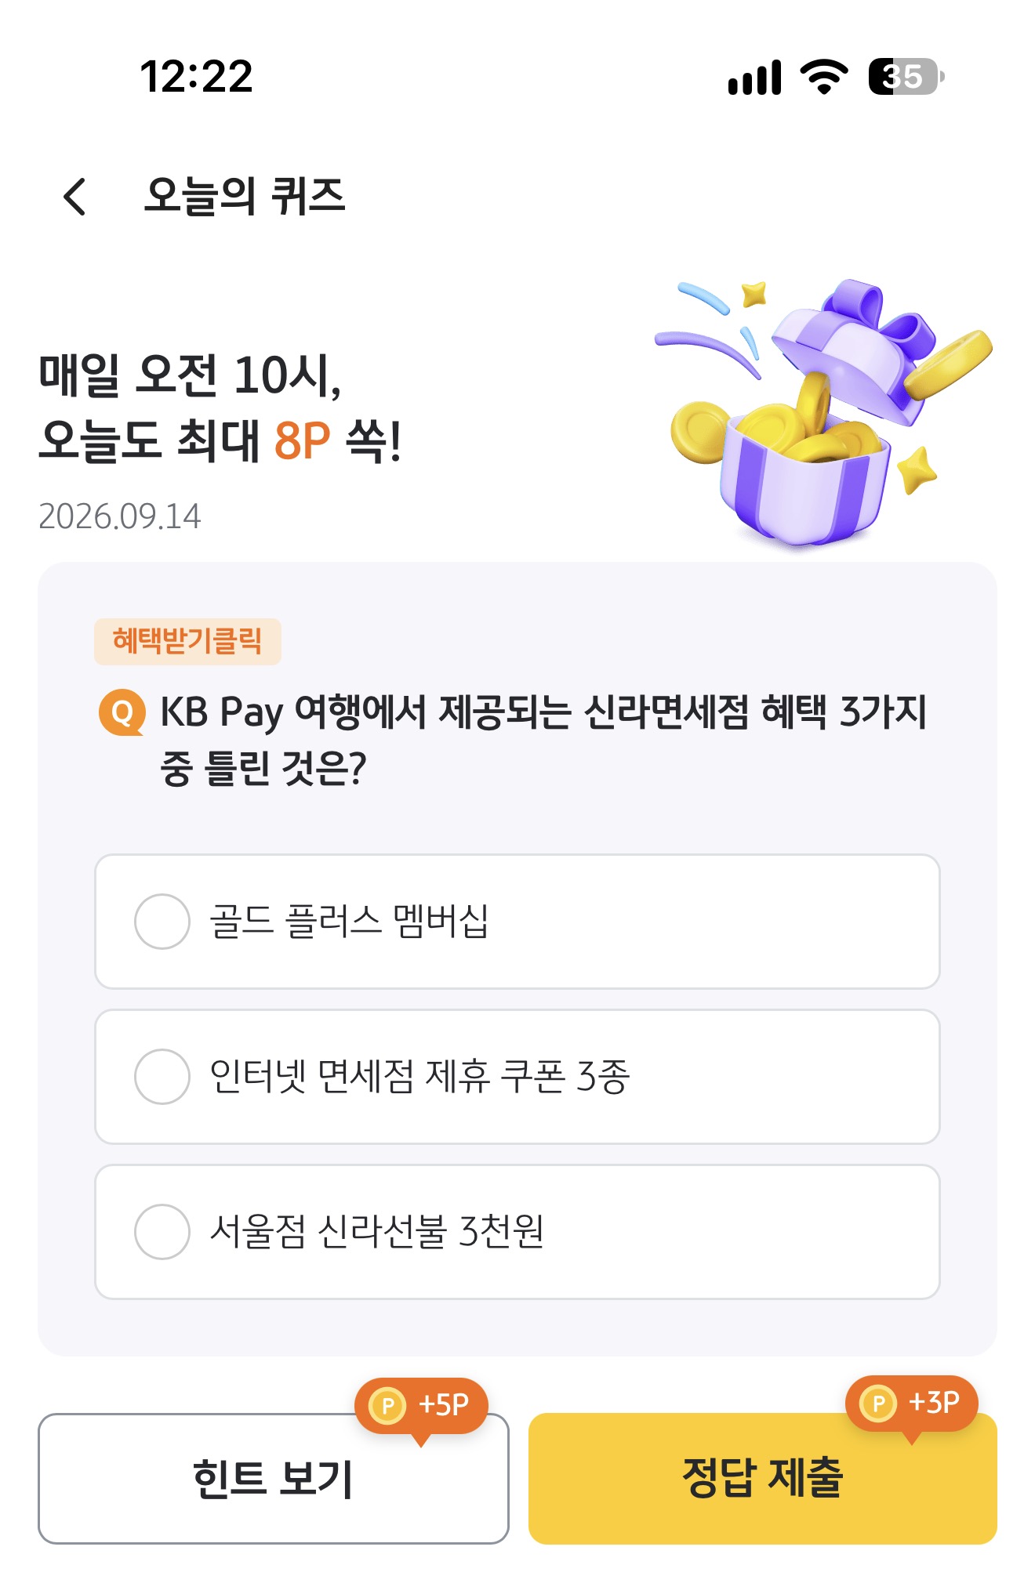Tap the quiz question text
The width and height of the screenshot is (1035, 1583).
[x=543, y=740]
